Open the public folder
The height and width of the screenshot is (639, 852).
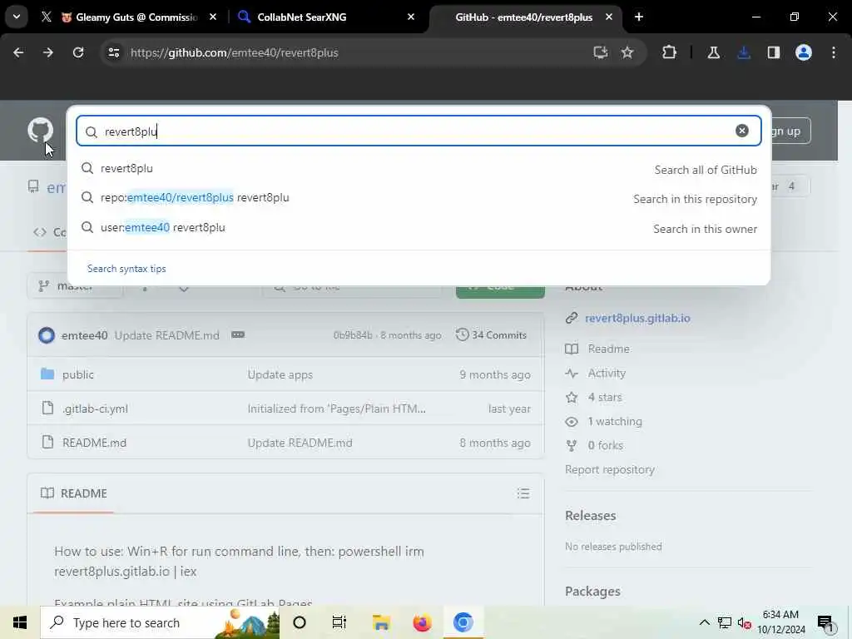tap(77, 374)
